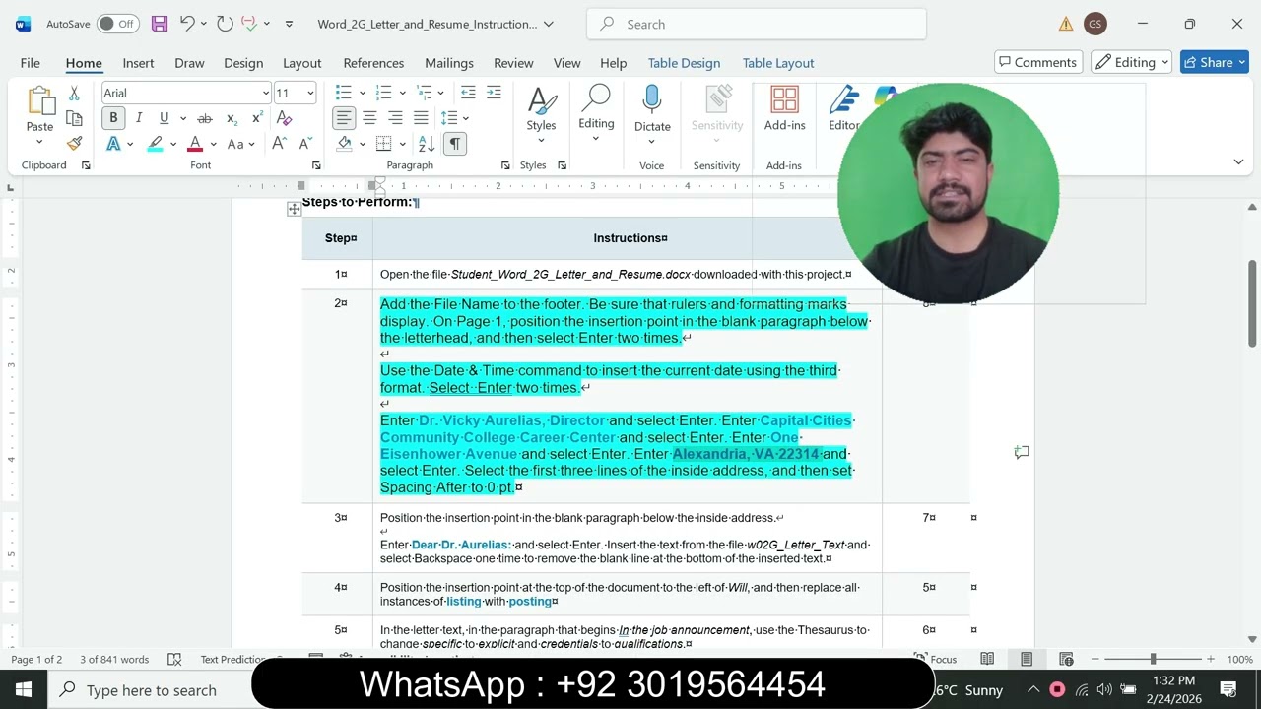The image size is (1261, 709).
Task: Open Add-ins from the ribbon
Action: (785, 108)
